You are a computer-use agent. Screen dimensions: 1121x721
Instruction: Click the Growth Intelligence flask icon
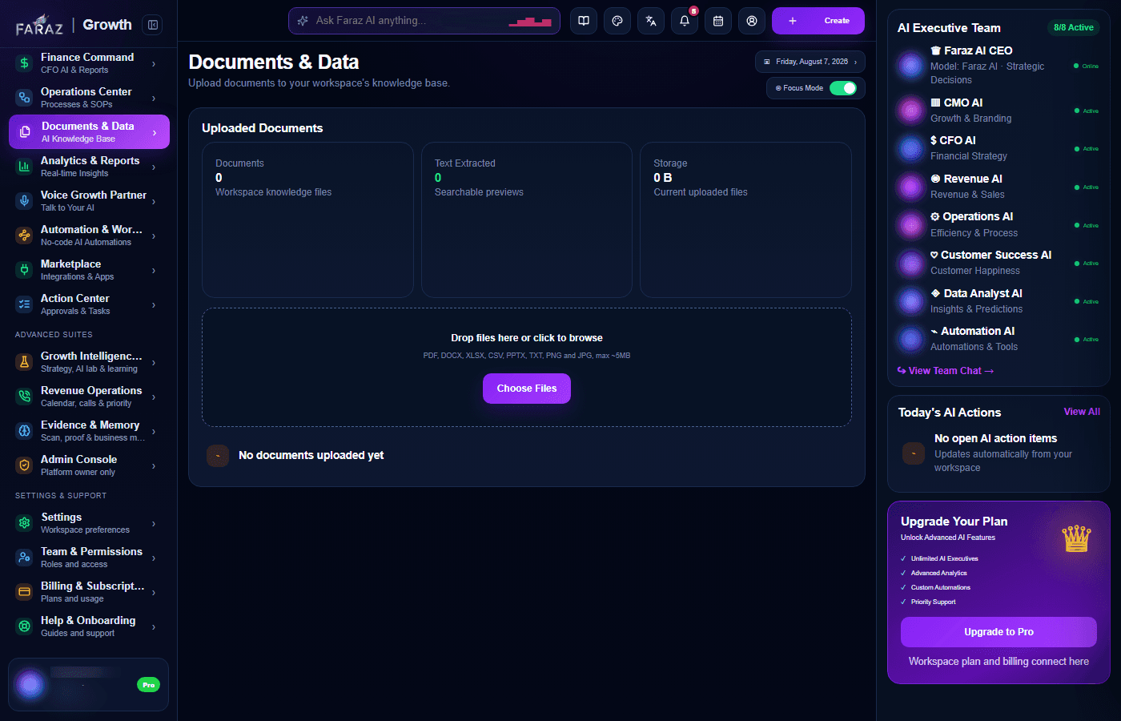(24, 362)
